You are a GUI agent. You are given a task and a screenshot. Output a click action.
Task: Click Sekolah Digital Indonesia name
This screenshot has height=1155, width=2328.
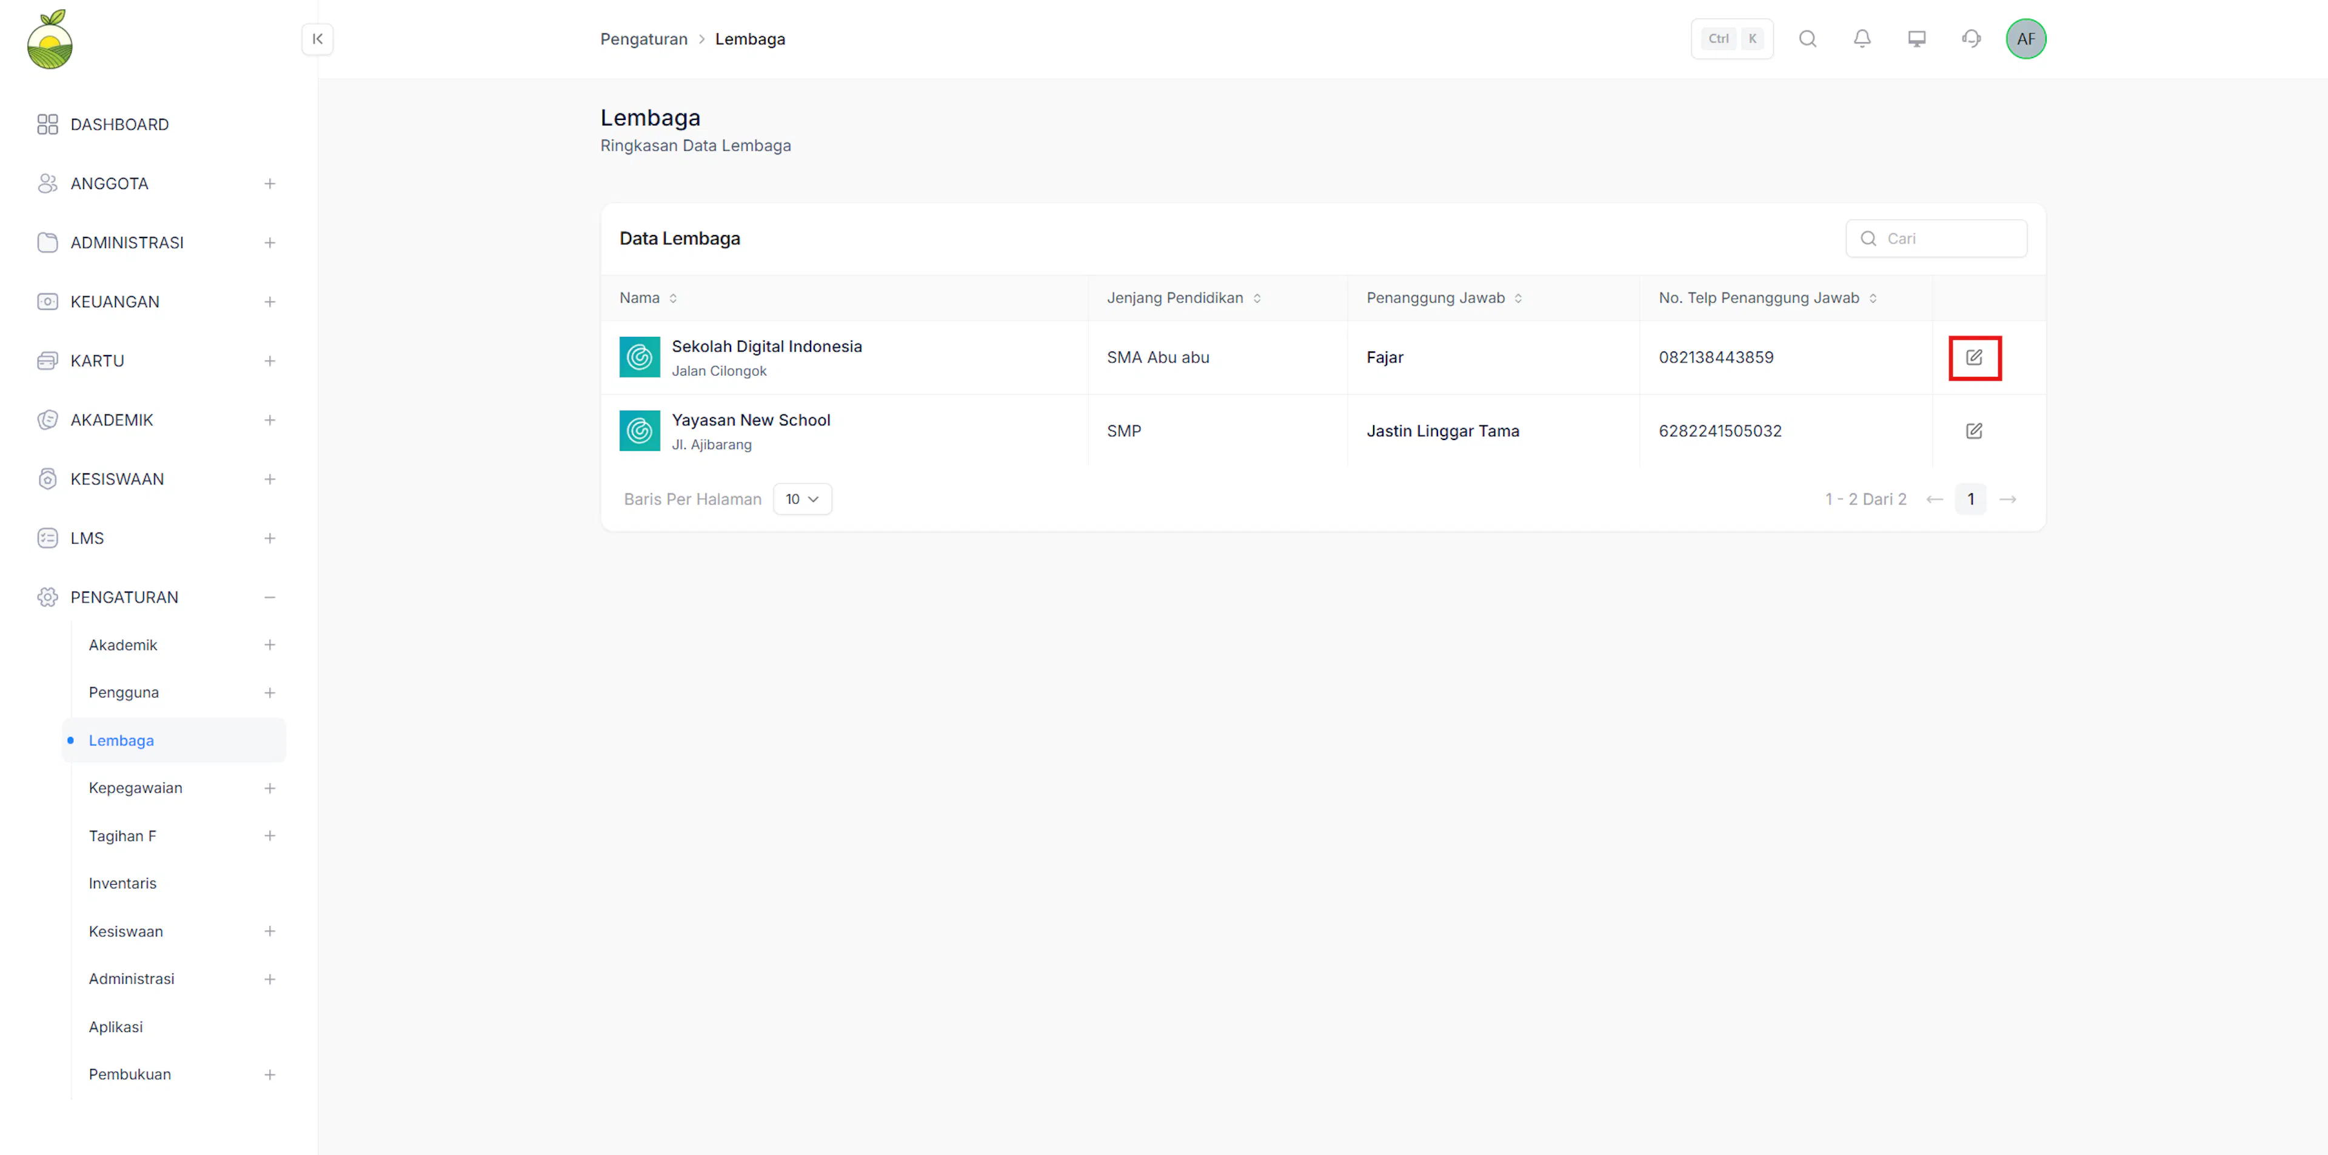766,347
